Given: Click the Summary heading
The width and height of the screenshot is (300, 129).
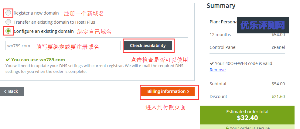Looking at the screenshot, I should pyautogui.click(x=221, y=5).
